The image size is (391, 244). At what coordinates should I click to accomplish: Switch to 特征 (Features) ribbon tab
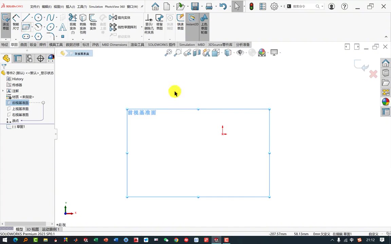[x=5, y=45]
